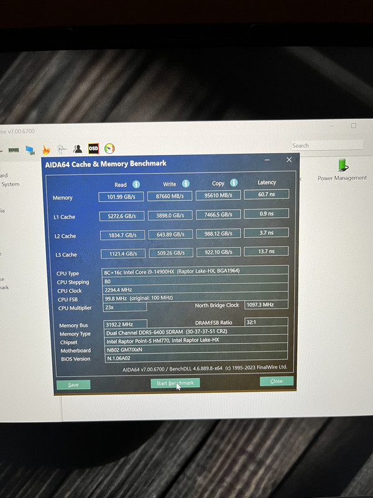
Task: Click the checklist report toolbar icon
Action: (62, 149)
